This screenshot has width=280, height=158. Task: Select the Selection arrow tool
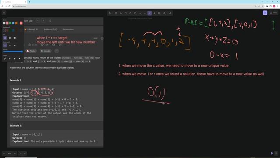coord(121,13)
